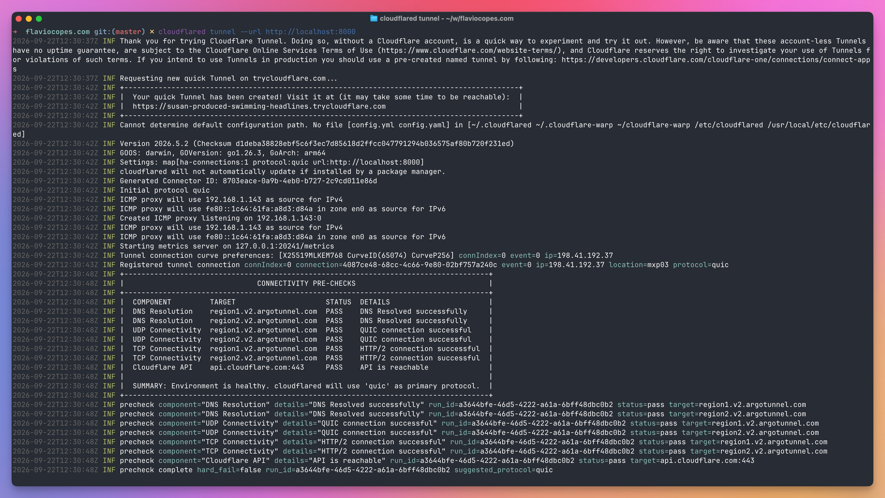Open the cloudflare.com/website-terms link
The height and width of the screenshot is (498, 885).
[470, 50]
